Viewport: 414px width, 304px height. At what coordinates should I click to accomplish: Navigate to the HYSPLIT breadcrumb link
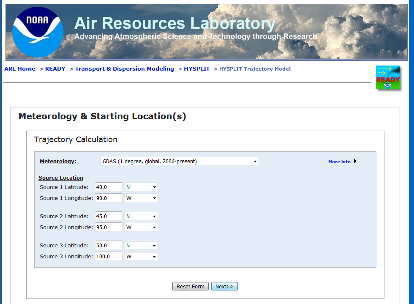(197, 69)
